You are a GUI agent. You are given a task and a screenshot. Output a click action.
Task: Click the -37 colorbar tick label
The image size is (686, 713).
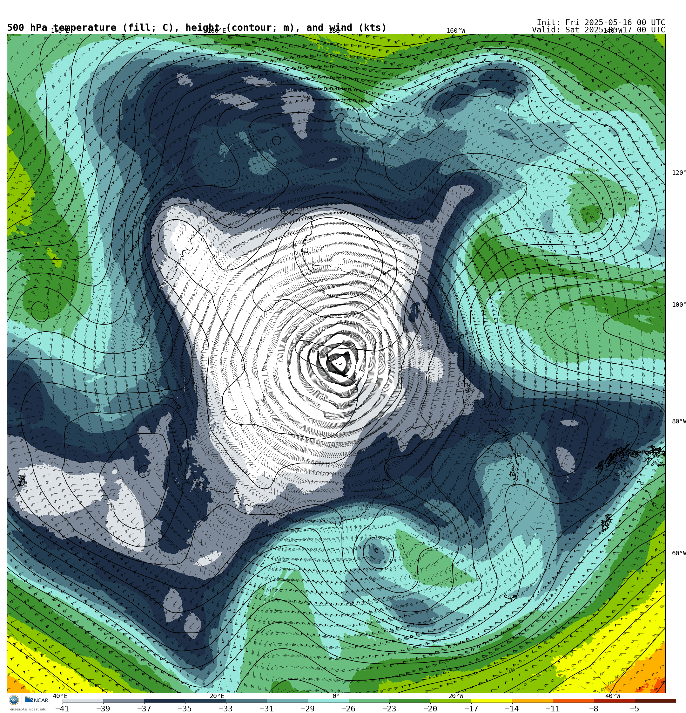pos(144,709)
